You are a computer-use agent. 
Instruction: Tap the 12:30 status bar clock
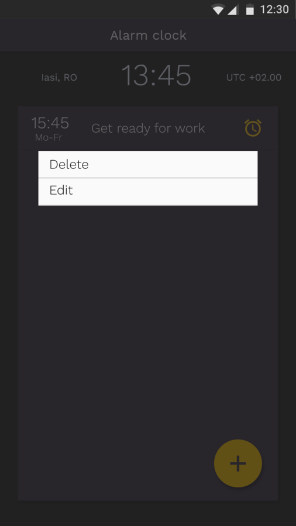pos(274,9)
